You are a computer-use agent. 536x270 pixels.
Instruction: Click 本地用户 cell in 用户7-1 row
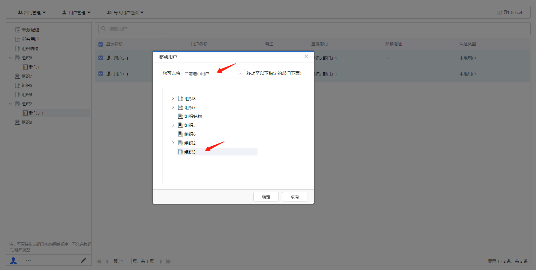[x=467, y=74]
